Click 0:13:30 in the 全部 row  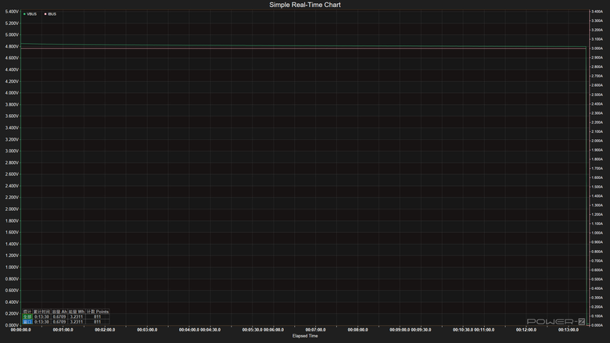[41, 316]
